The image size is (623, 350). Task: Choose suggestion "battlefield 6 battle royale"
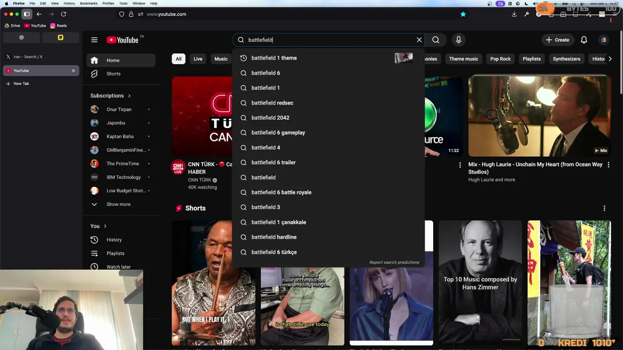(x=329, y=192)
